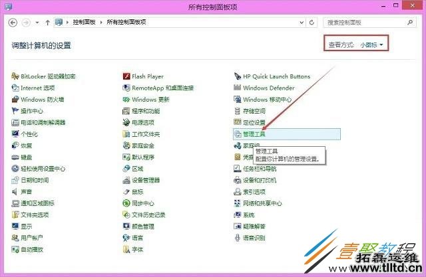Click the 管理工具 gear icon
426x277 pixels.
coord(238,134)
